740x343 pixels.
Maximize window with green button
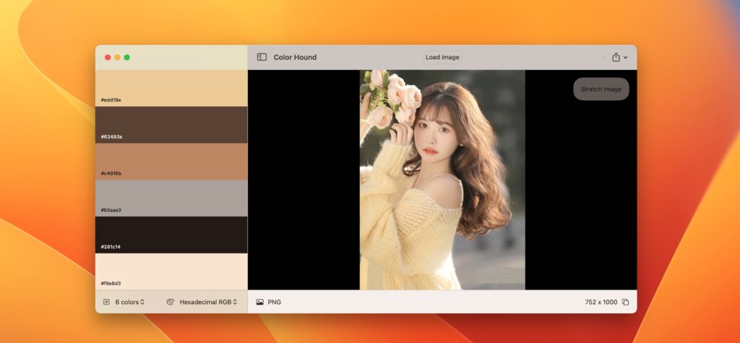tap(127, 58)
